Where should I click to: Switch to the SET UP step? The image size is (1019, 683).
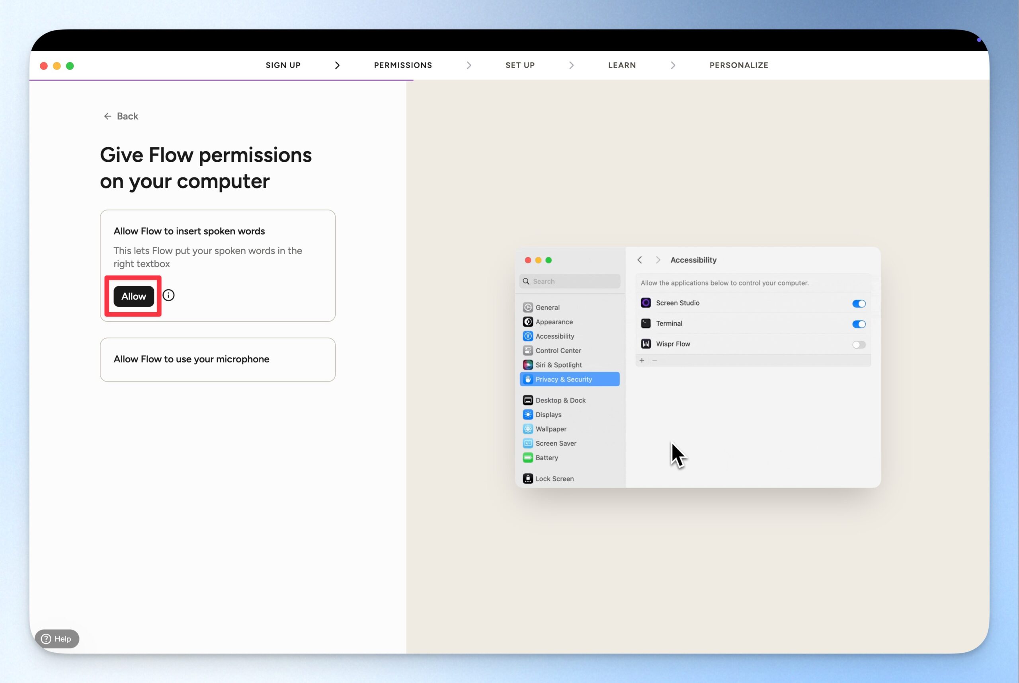[x=519, y=65]
